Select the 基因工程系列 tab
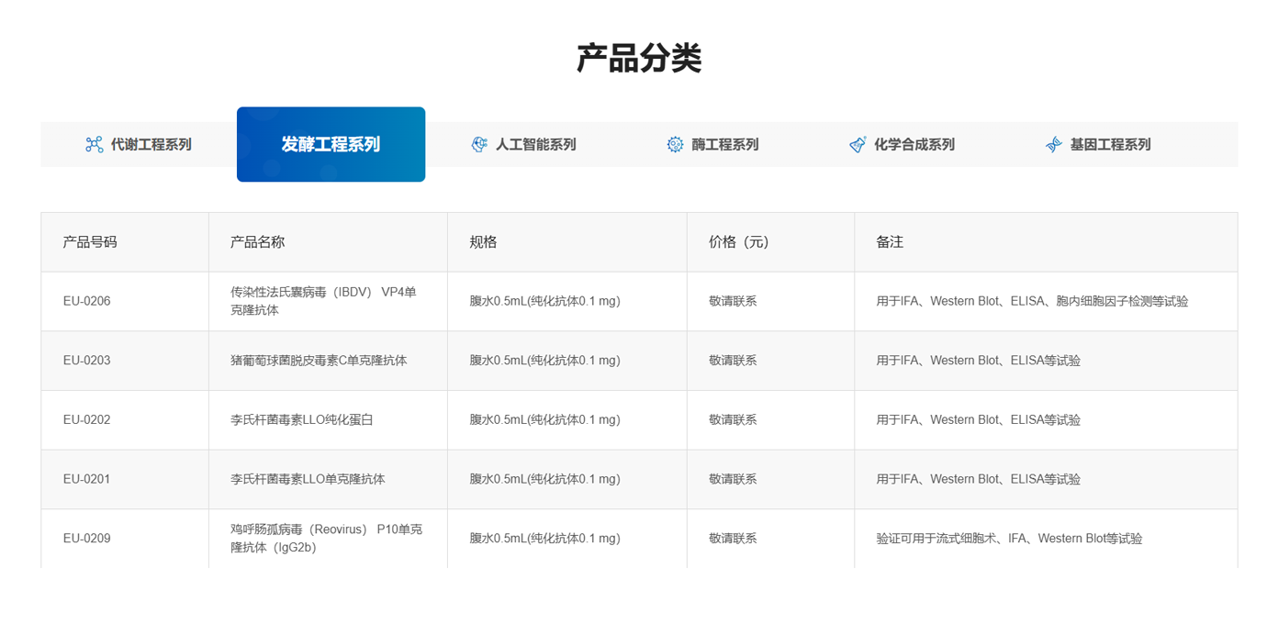Image resolution: width=1267 pixels, height=624 pixels. click(1098, 144)
